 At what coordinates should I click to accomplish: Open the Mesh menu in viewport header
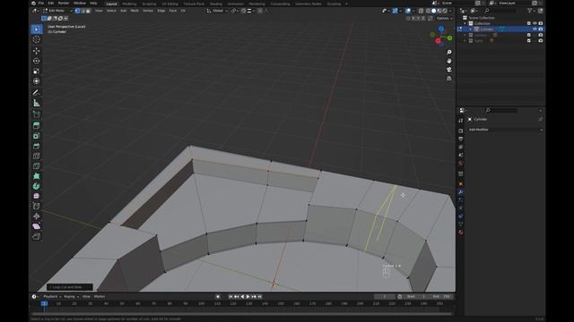click(135, 11)
